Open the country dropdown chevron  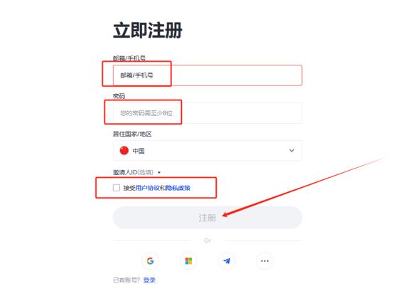coord(291,151)
